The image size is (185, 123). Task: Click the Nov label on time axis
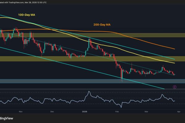point(21,112)
